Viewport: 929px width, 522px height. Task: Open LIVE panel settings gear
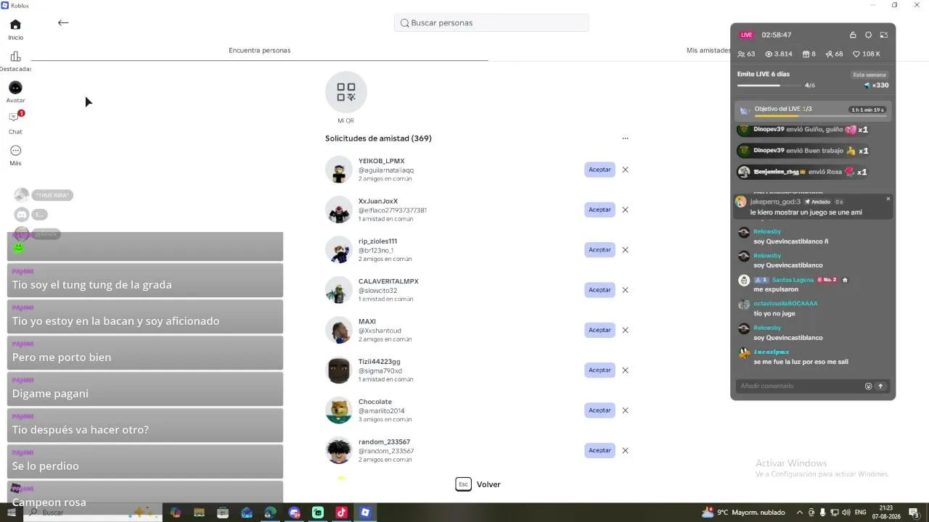coord(868,35)
